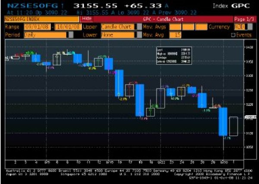Click the Hide button

[x=87, y=19]
